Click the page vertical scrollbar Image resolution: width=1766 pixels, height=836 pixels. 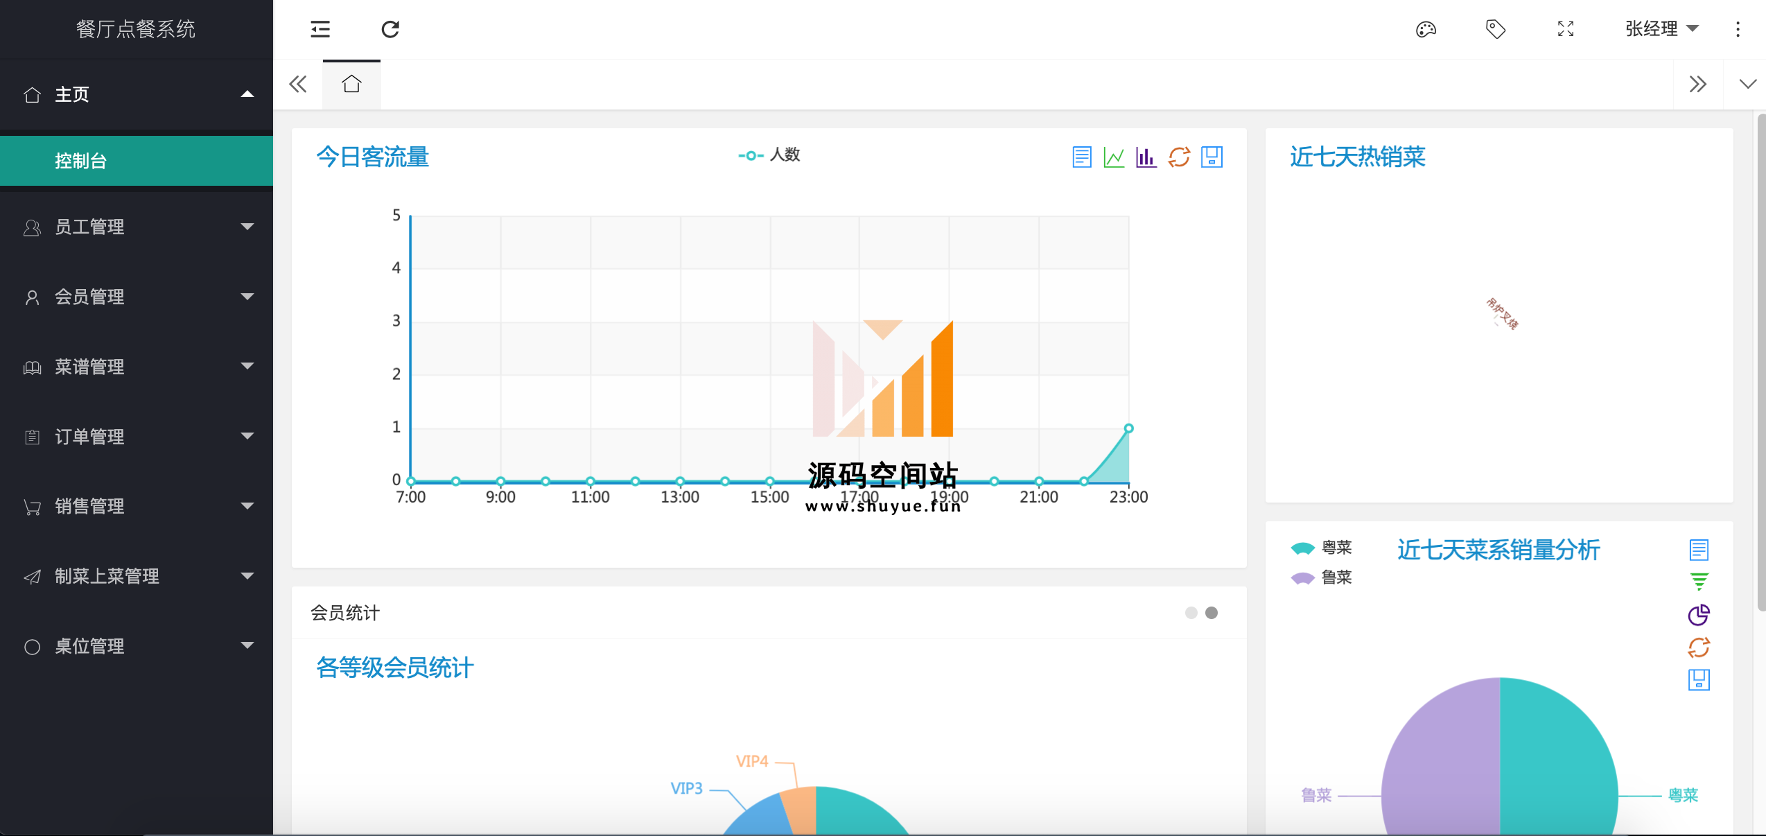click(x=1761, y=363)
